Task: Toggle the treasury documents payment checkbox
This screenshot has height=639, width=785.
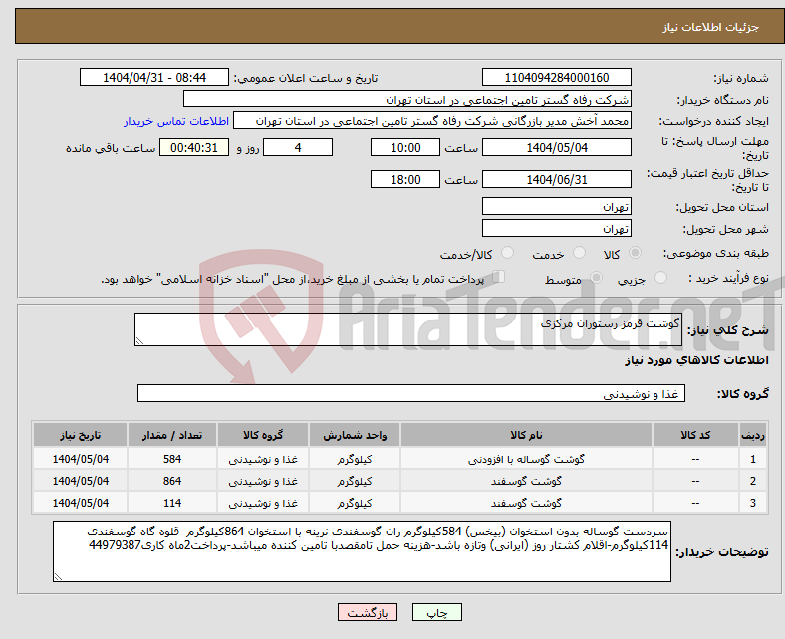Action: (500, 278)
